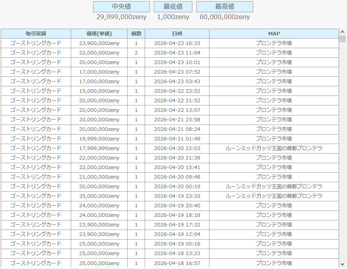
Task: Click the 最低値 lowest price box
Action: pyautogui.click(x=173, y=7)
